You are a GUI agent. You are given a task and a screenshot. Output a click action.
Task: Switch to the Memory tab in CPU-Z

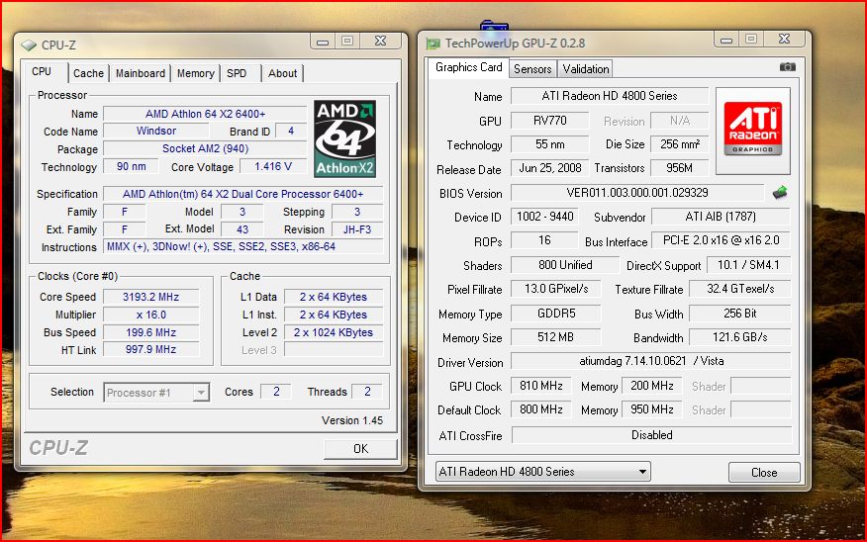pyautogui.click(x=196, y=73)
